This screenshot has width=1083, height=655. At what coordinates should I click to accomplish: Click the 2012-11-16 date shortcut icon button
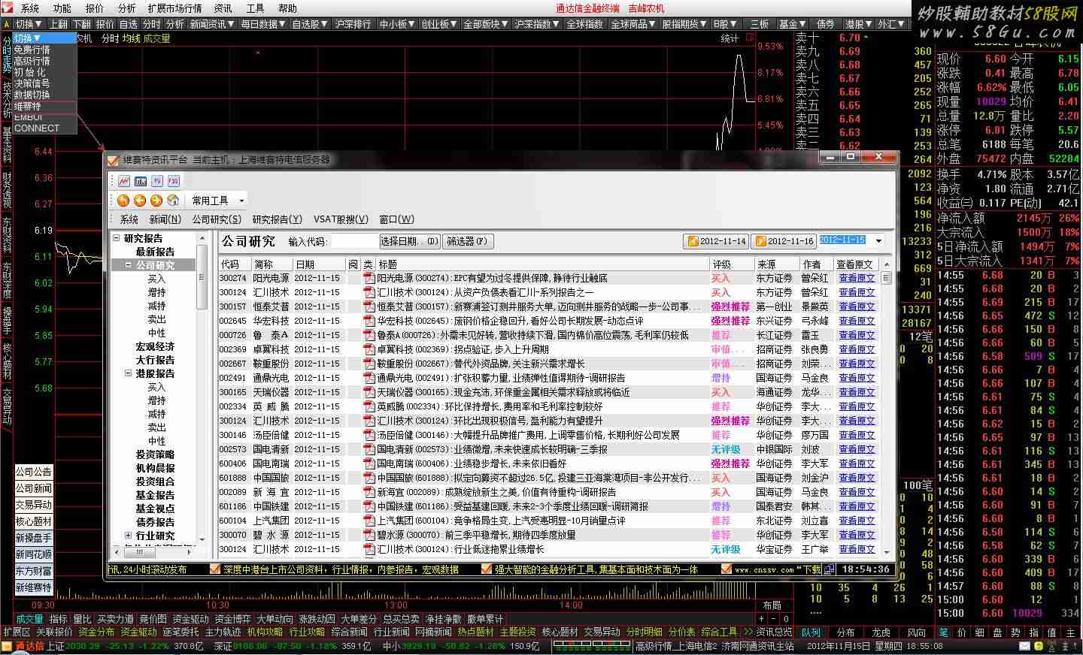[x=784, y=241]
